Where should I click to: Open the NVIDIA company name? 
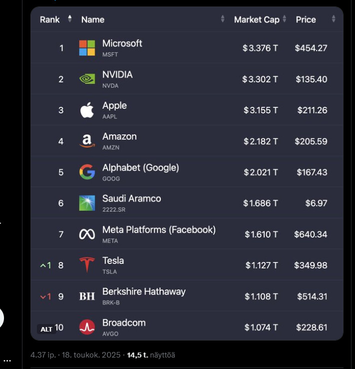point(117,74)
